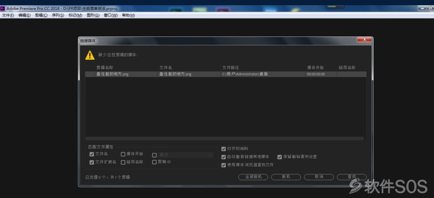The height and width of the screenshot is (198, 434).
Task: Sort by 文件路径 column header
Action: coord(230,68)
